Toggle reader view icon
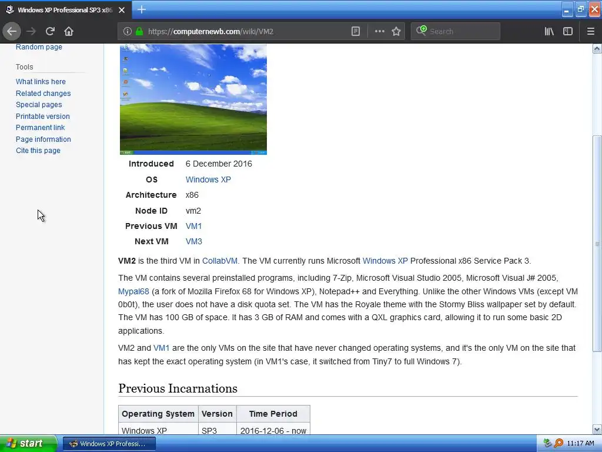602x452 pixels. pos(356,32)
